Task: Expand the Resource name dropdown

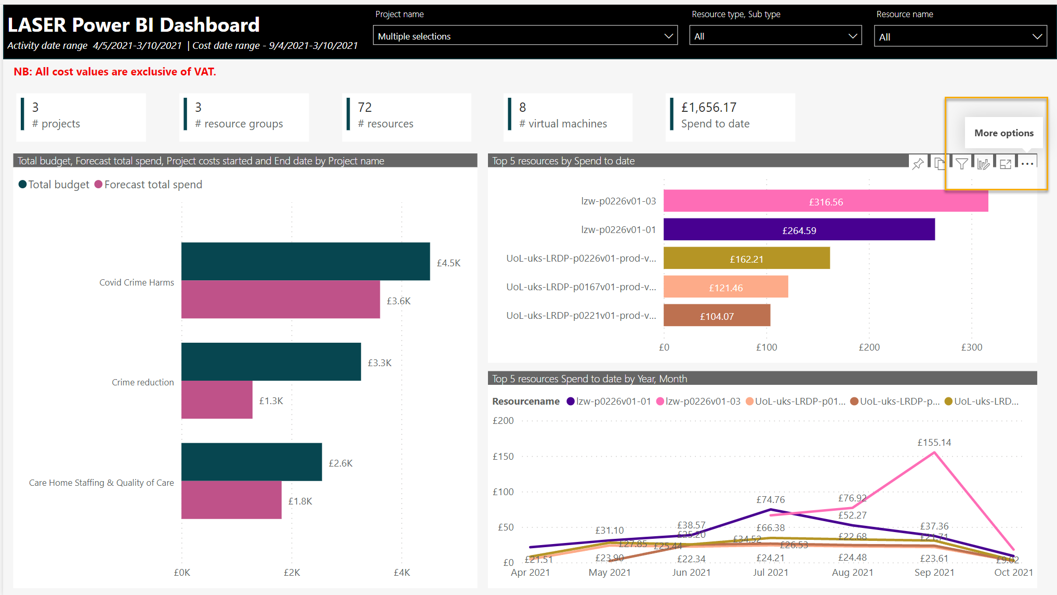Action: coord(960,36)
